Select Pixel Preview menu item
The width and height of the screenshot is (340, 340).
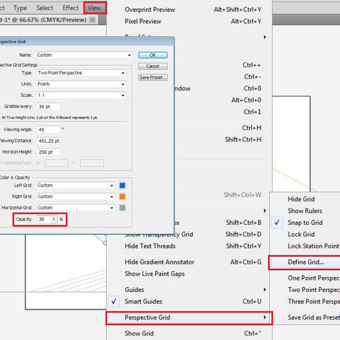coord(193,22)
